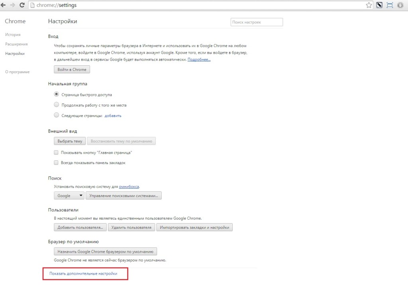Click "Управление поисковыми системами..." button

[124, 195]
